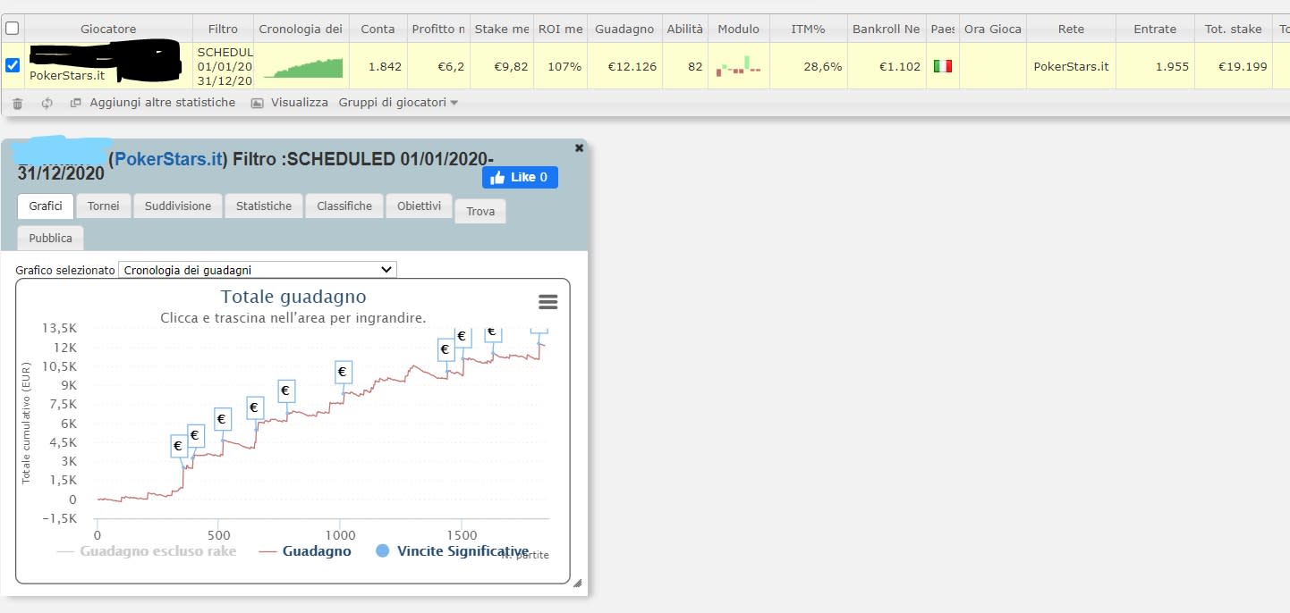Screen dimensions: 1290x613
Task: Open the PokerStars.it link in title
Action: pos(168,159)
